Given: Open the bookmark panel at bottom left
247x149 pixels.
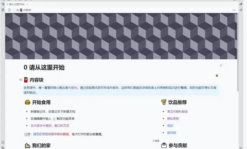Looking at the screenshot, I should [3, 143].
